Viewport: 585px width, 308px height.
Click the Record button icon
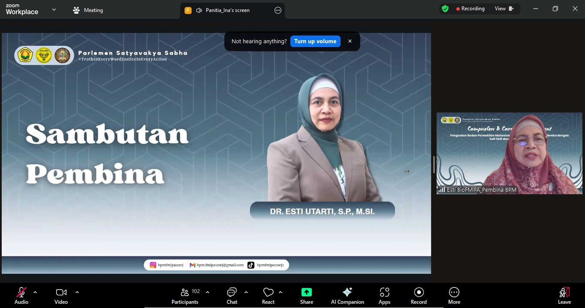[419, 292]
